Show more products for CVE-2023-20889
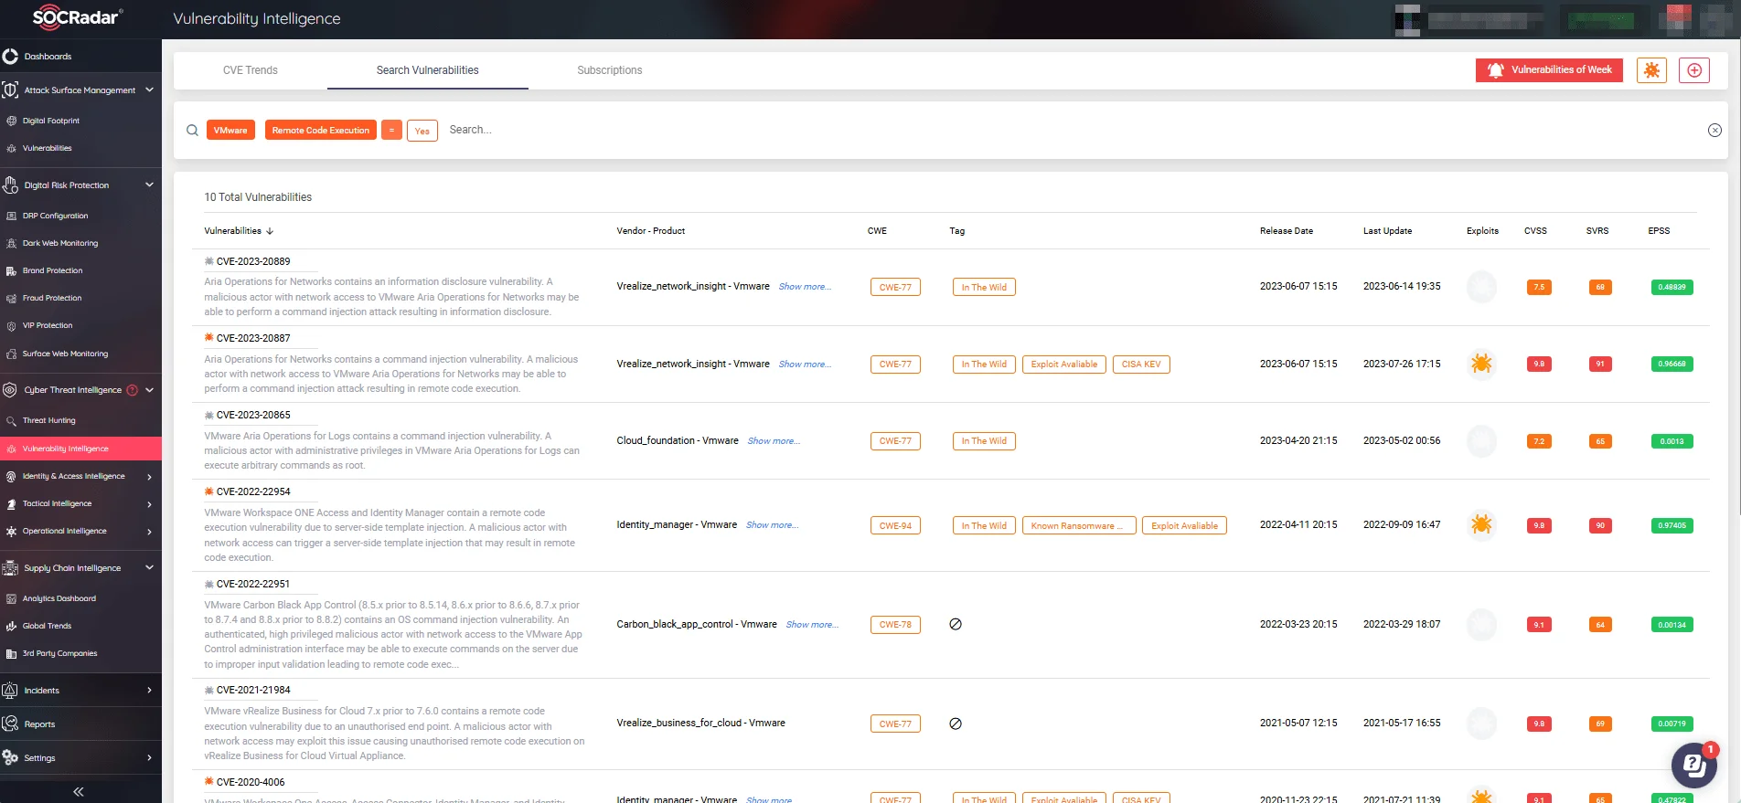1741x803 pixels. 805,287
